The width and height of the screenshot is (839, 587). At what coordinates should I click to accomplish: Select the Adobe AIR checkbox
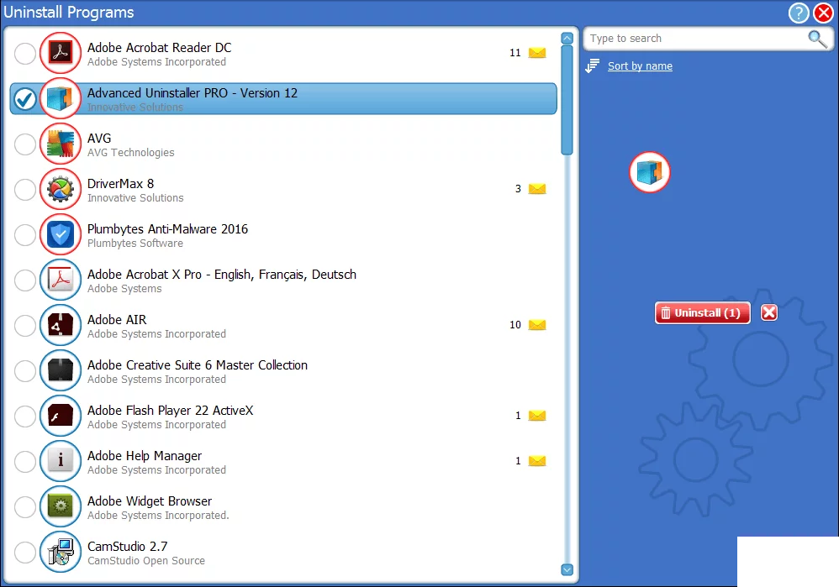pyautogui.click(x=25, y=326)
